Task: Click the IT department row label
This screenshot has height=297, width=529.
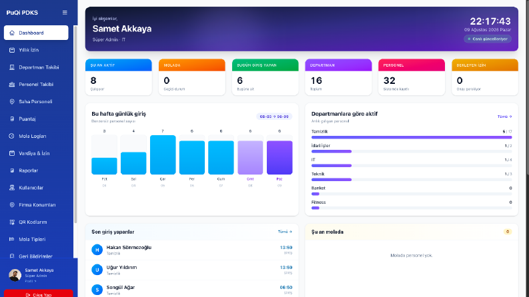Action: click(314, 160)
